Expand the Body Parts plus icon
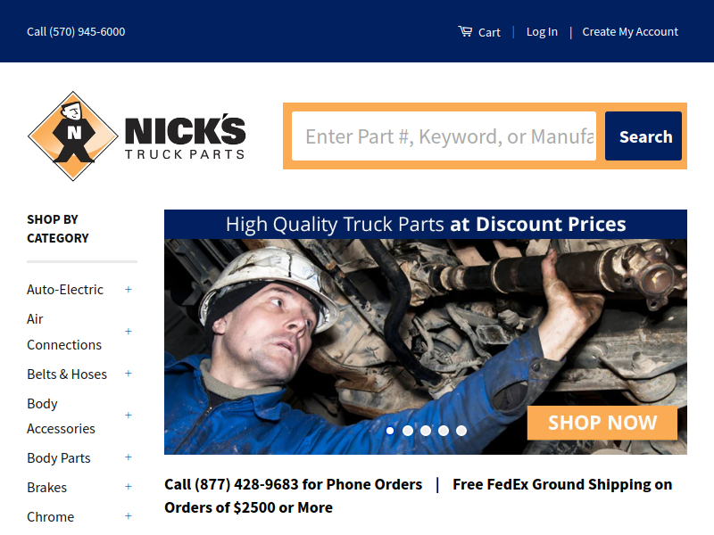This screenshot has height=535, width=714. pos(129,457)
